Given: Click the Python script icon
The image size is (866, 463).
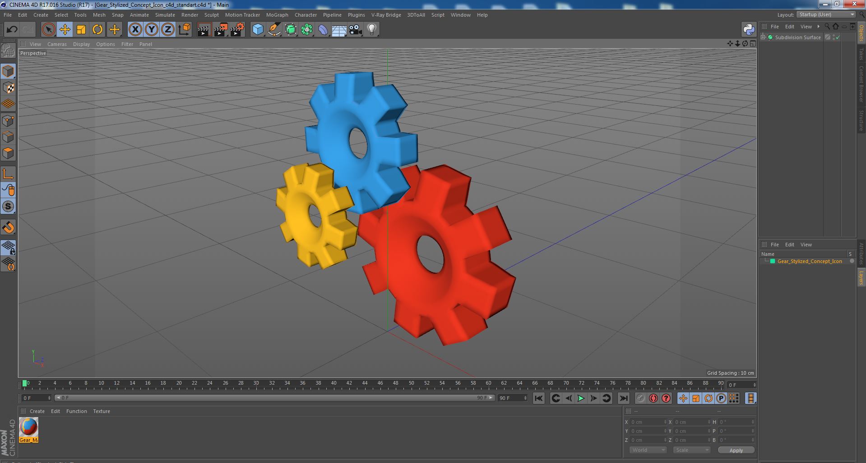Looking at the screenshot, I should pyautogui.click(x=749, y=30).
